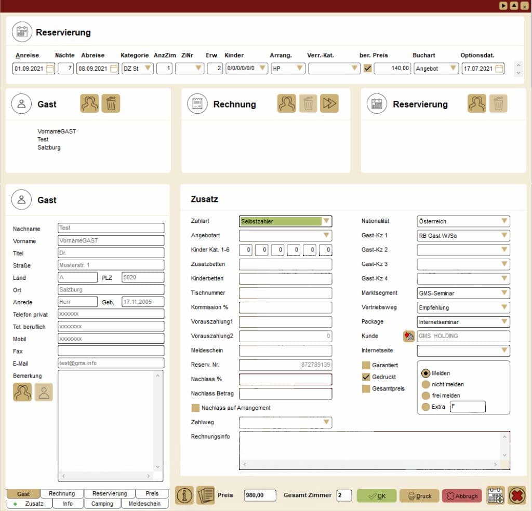
Task: Open the calendar picker for Anreise date
Action: click(x=50, y=69)
